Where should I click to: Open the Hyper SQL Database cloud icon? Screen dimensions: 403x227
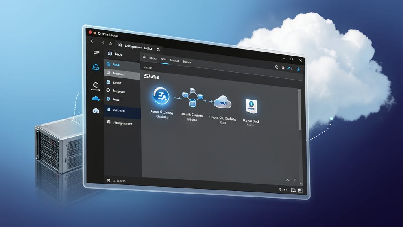(223, 102)
